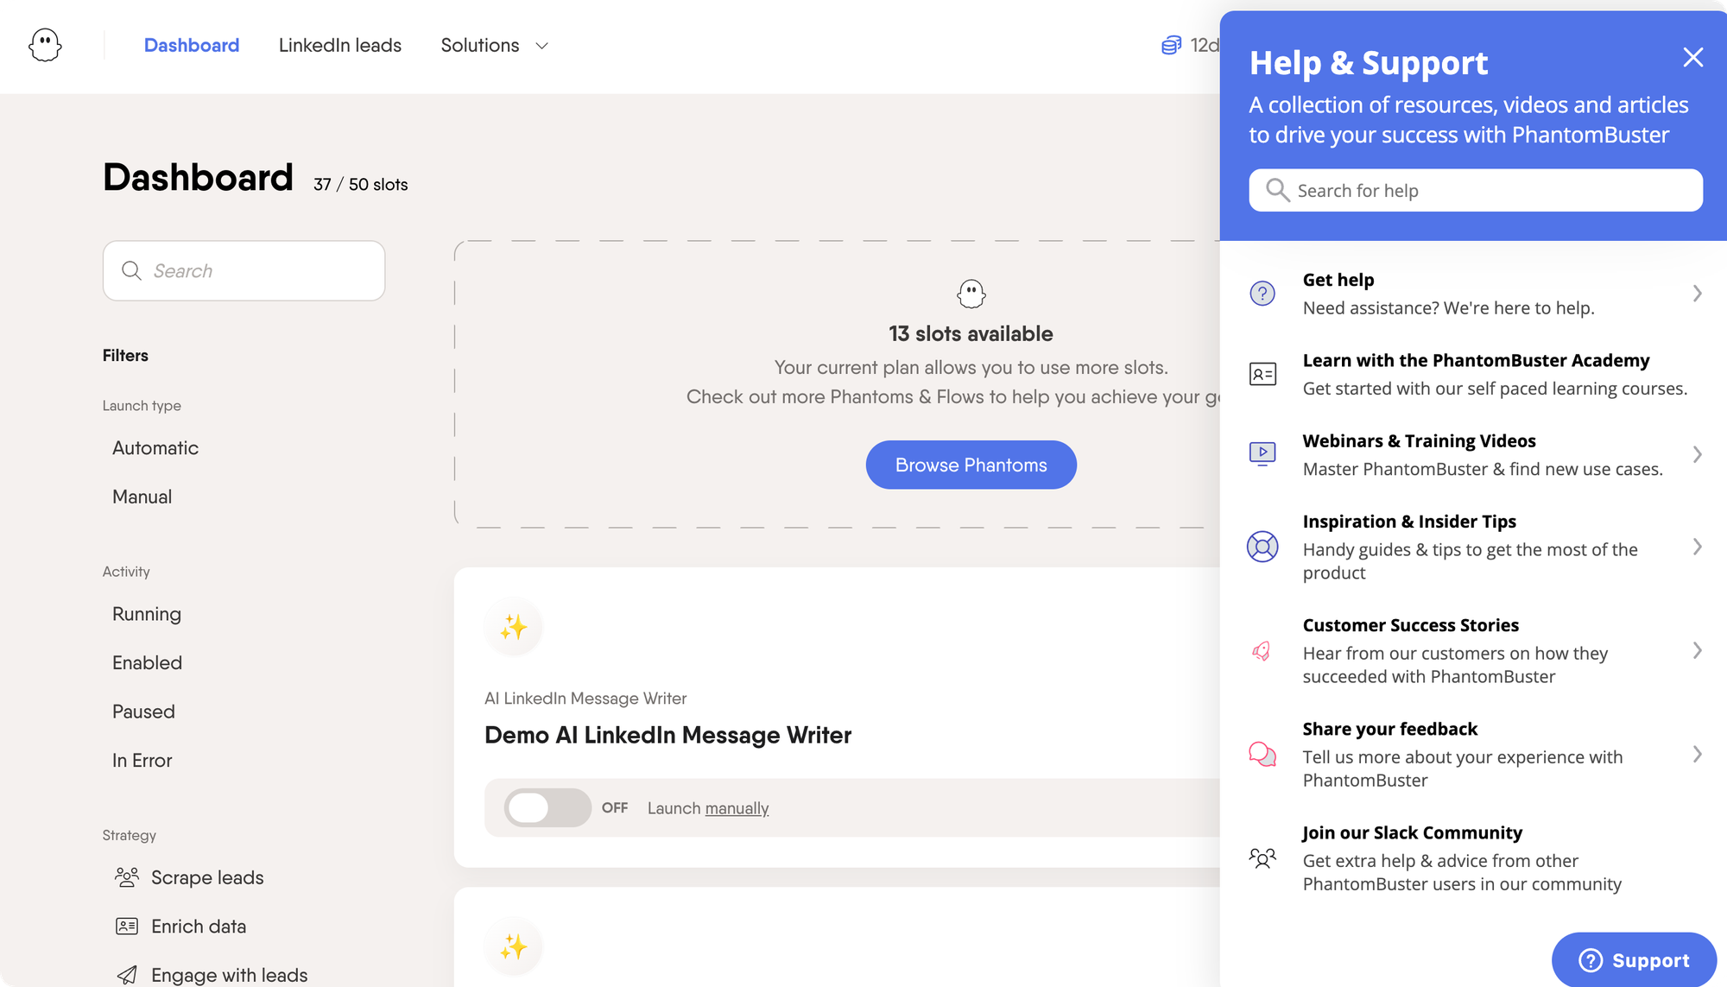Focus the Search for help field
The image size is (1727, 987).
tap(1476, 190)
